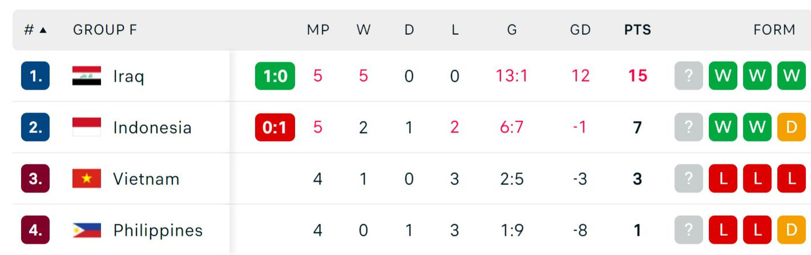Open the Philippines team page
811x255 pixels.
pyautogui.click(x=158, y=230)
